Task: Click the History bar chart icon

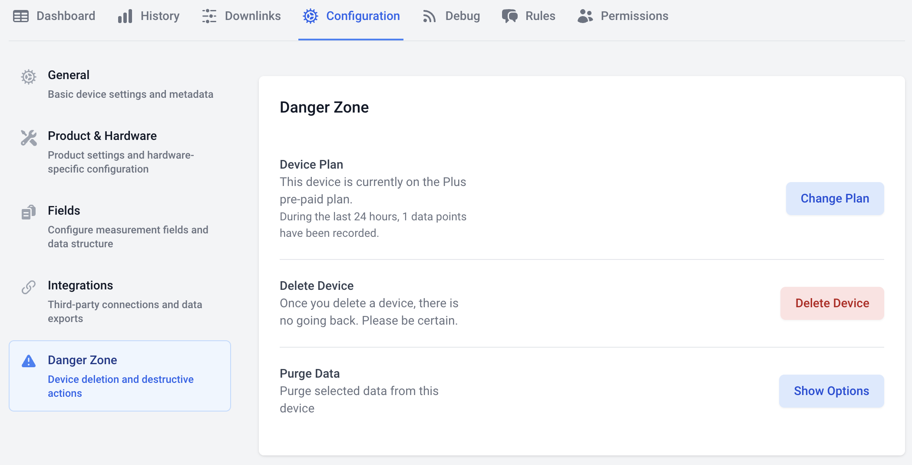Action: coord(125,16)
